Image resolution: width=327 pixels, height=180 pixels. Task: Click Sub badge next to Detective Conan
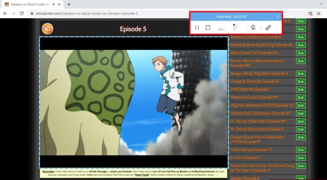click(x=300, y=97)
